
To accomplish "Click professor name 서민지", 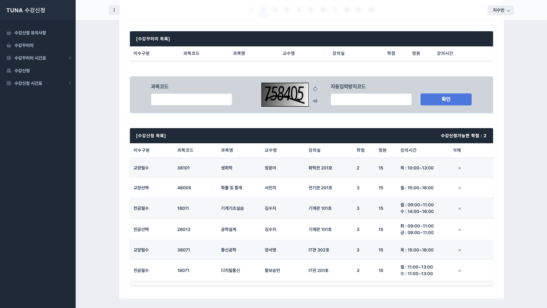I will [x=271, y=188].
